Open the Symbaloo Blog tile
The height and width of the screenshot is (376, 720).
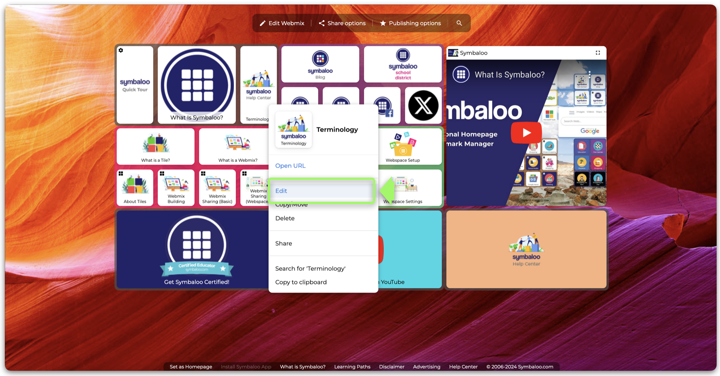pyautogui.click(x=320, y=64)
